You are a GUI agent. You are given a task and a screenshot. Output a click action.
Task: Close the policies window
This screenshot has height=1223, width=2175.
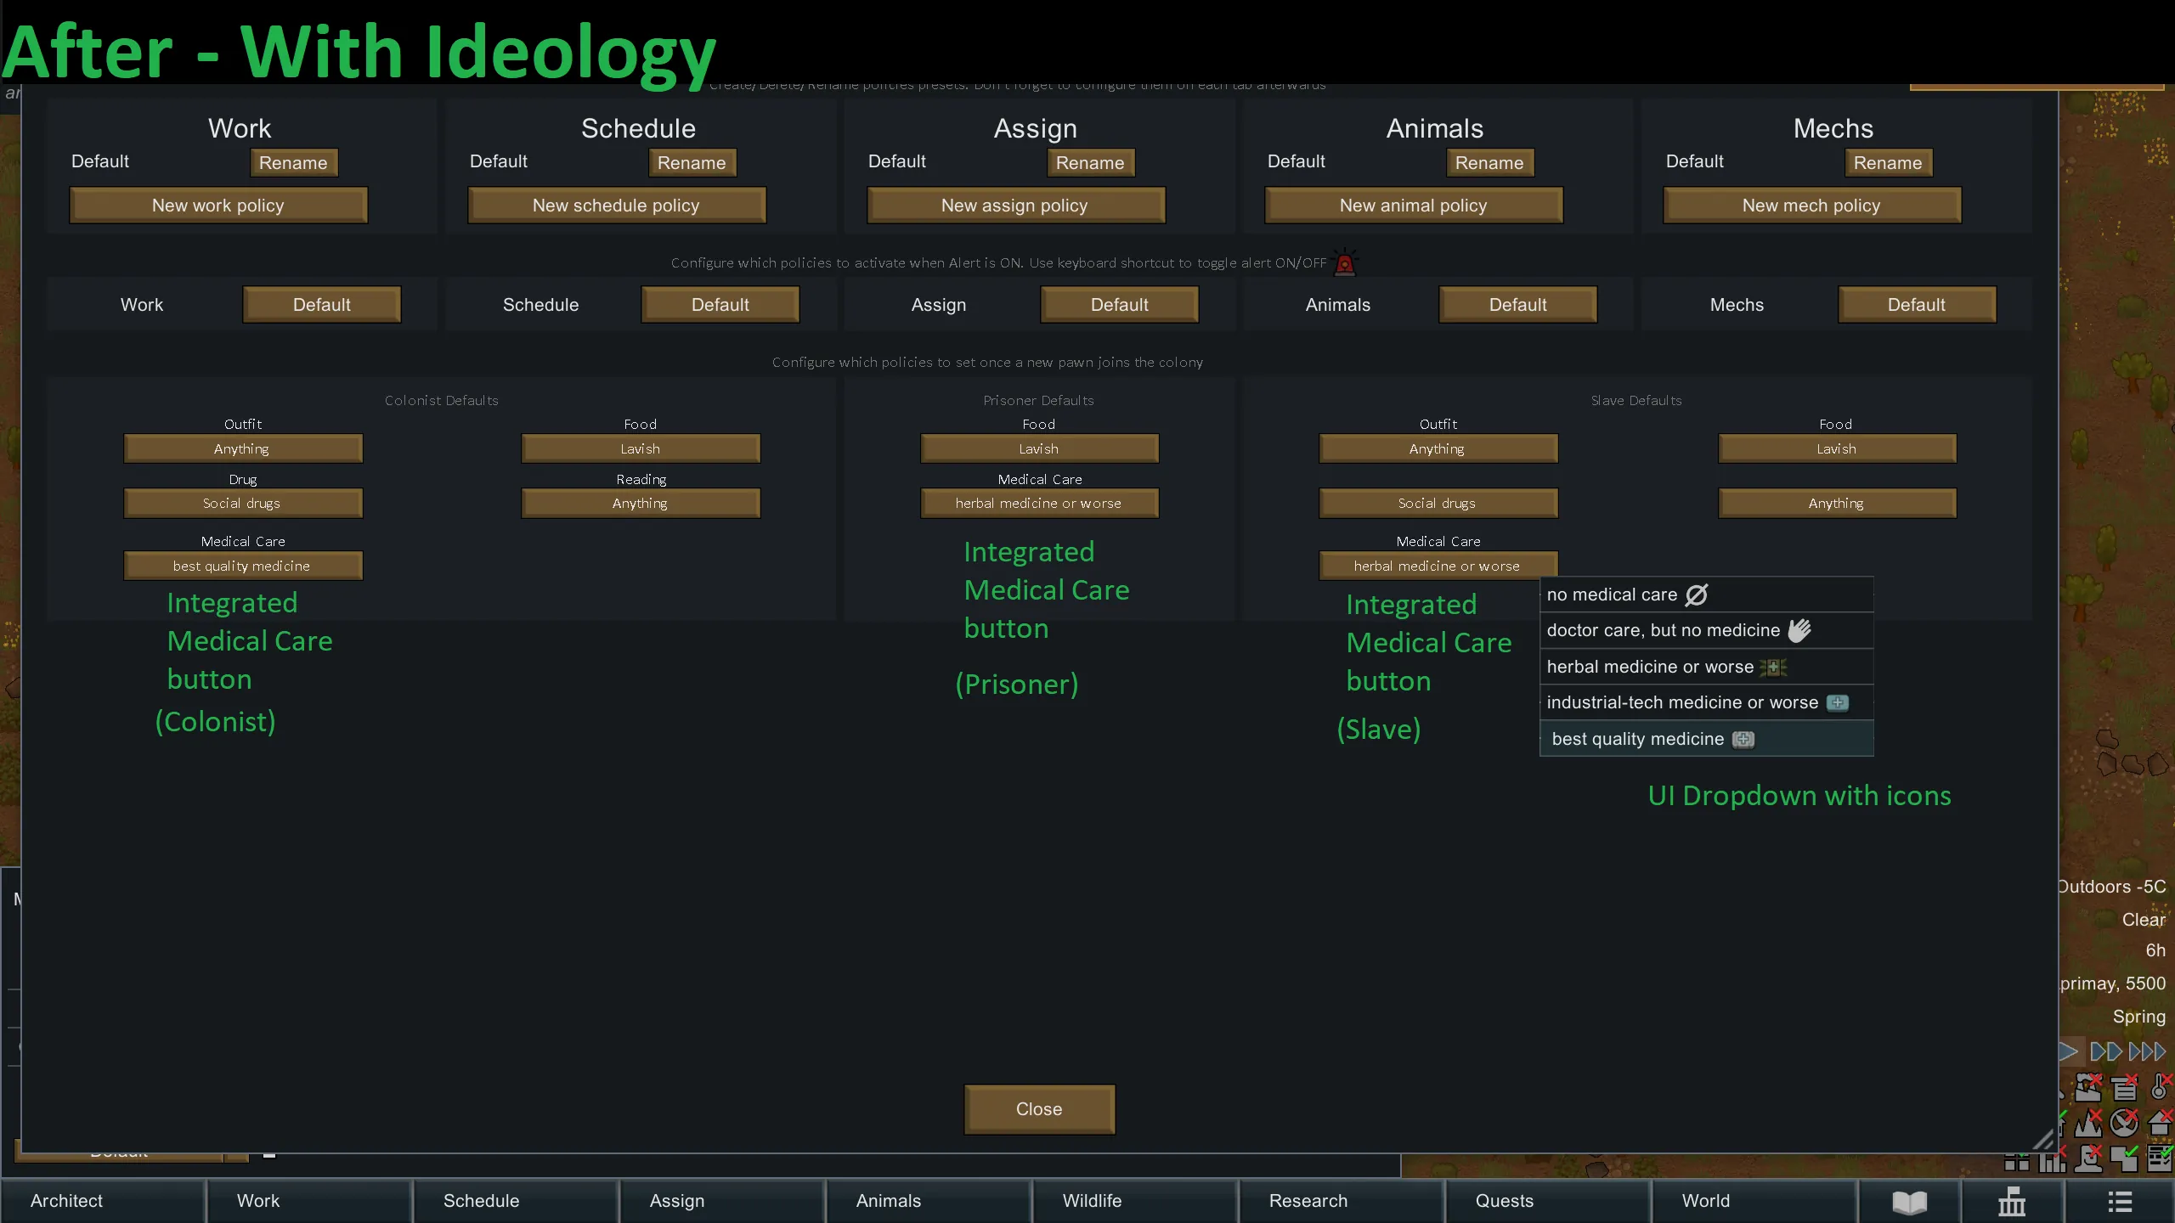click(x=1038, y=1109)
